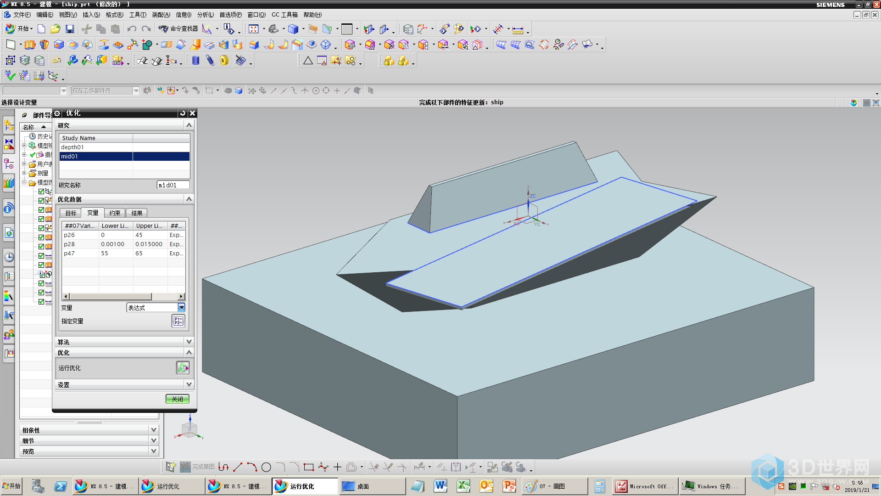Expand the 相依性 panel
This screenshot has height=496, width=881.
[x=154, y=430]
